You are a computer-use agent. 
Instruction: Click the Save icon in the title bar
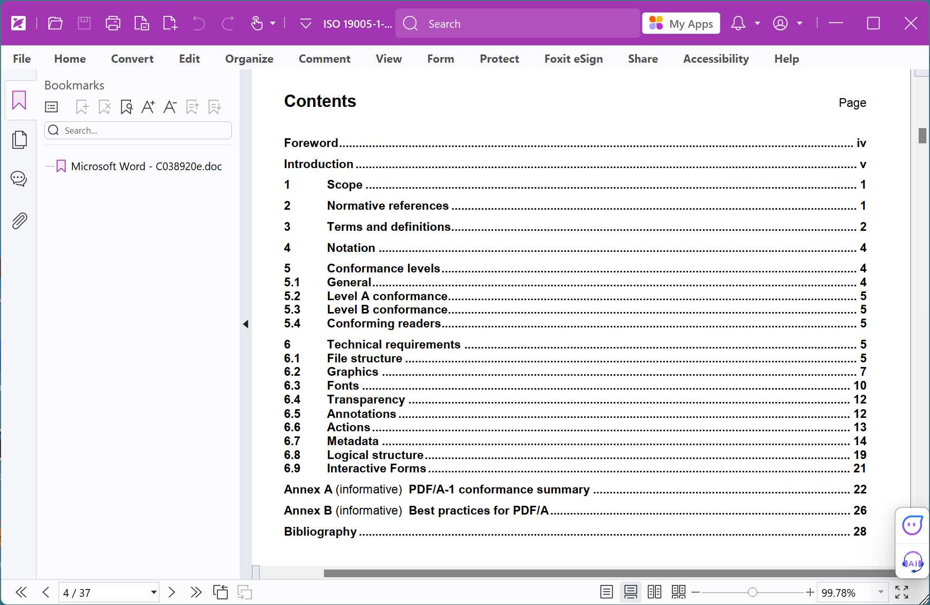tap(84, 23)
